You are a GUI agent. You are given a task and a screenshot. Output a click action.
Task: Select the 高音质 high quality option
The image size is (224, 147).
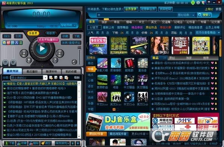[50, 33]
